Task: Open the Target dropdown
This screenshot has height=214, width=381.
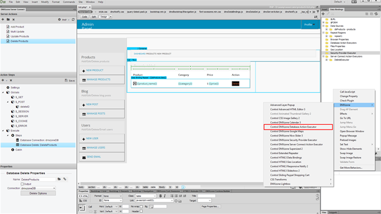Action: (x=205, y=201)
